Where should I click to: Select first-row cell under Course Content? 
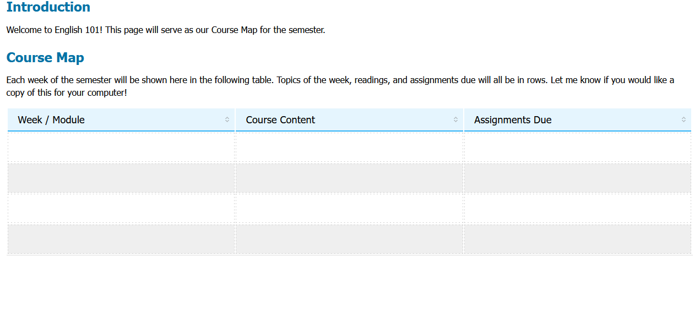[x=349, y=147]
